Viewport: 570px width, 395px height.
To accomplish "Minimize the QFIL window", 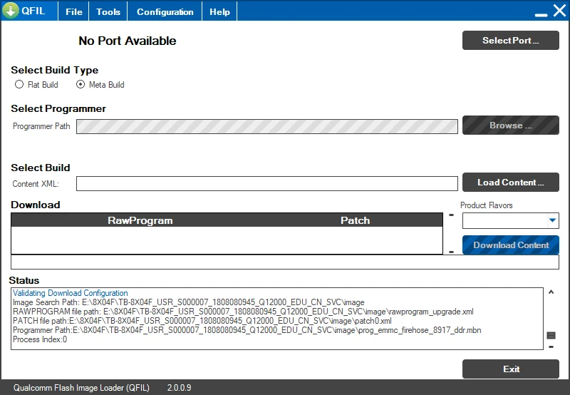I will point(541,12).
